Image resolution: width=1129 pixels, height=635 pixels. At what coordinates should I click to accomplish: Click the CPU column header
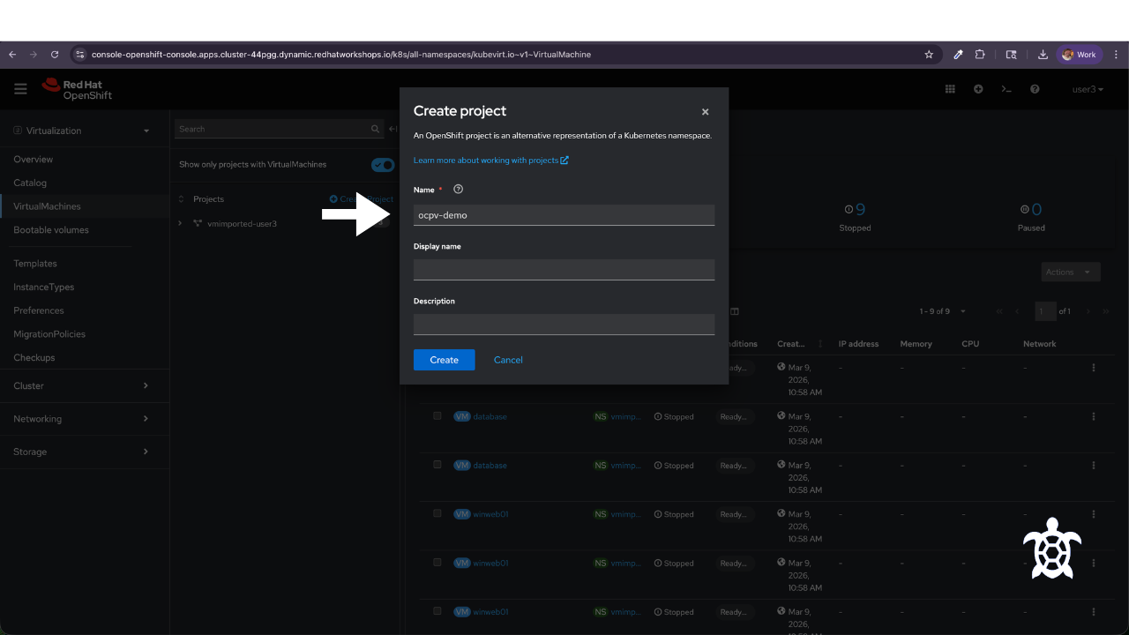[970, 344]
